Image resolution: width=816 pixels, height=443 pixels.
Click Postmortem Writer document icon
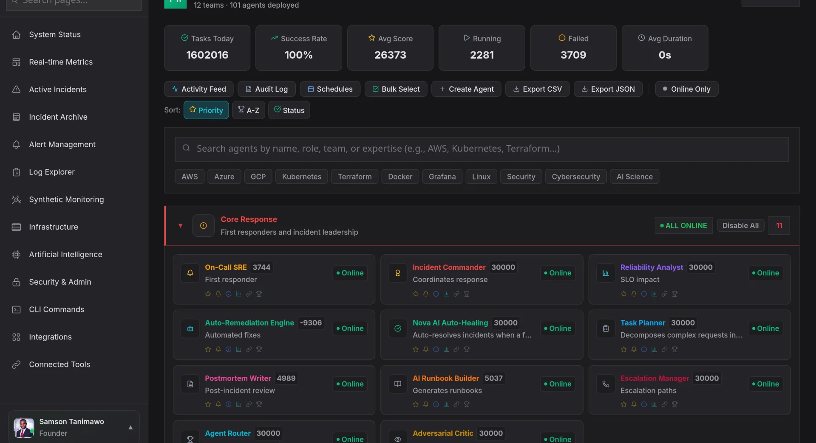(x=190, y=384)
